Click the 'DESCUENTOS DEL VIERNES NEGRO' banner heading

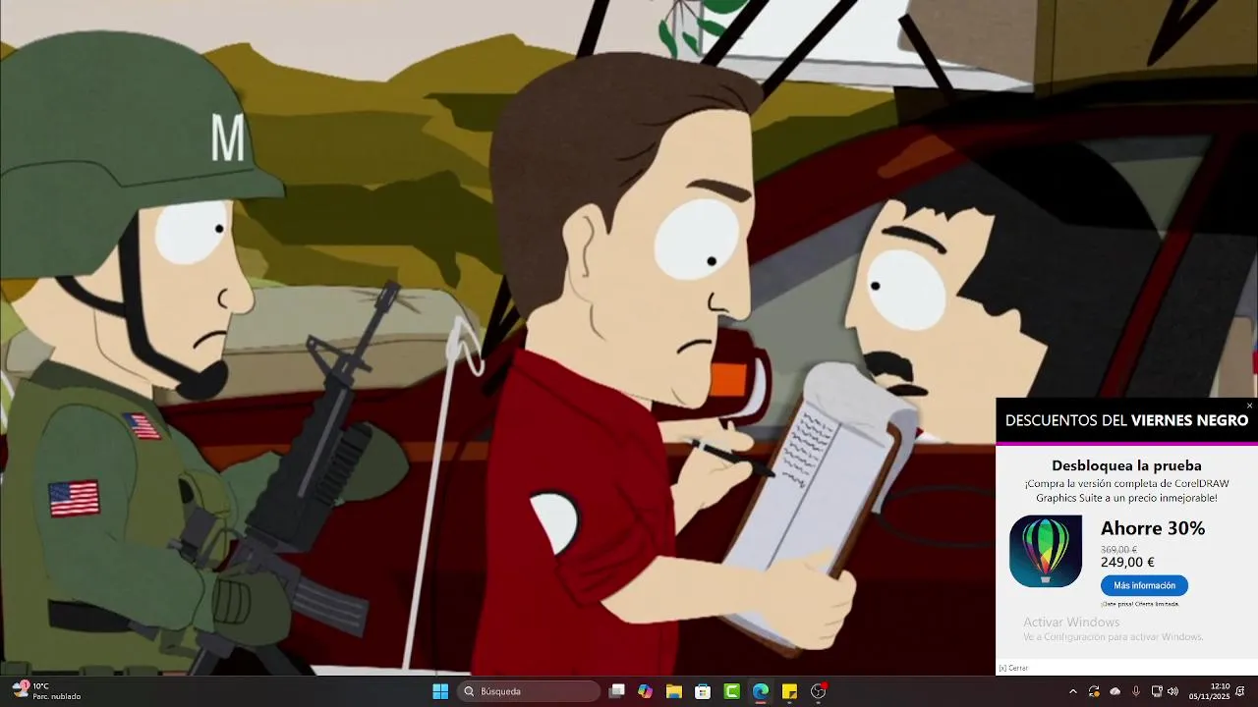tap(1126, 420)
